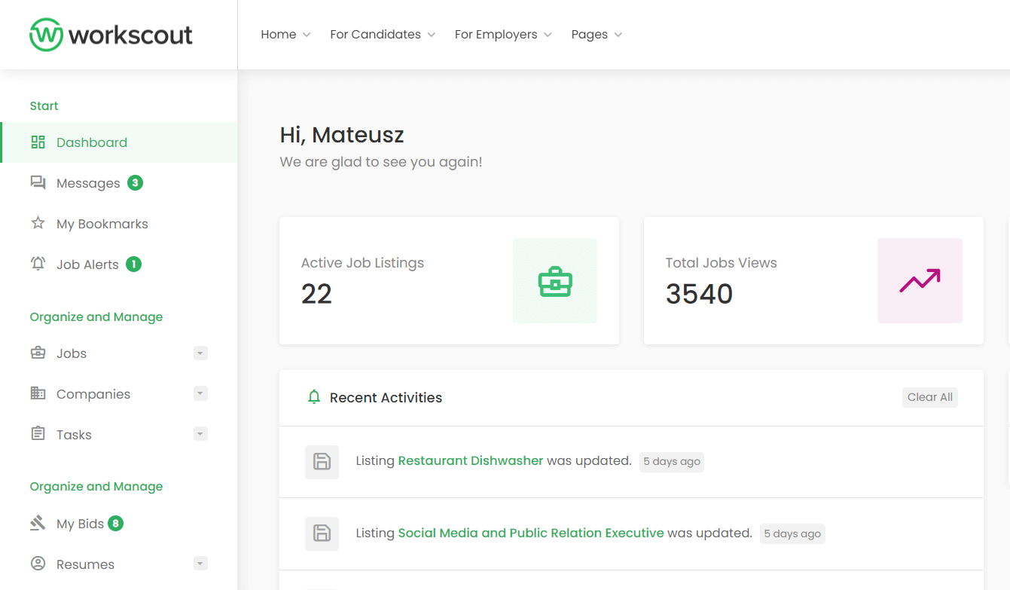Open the For Candidates dropdown menu

point(383,35)
